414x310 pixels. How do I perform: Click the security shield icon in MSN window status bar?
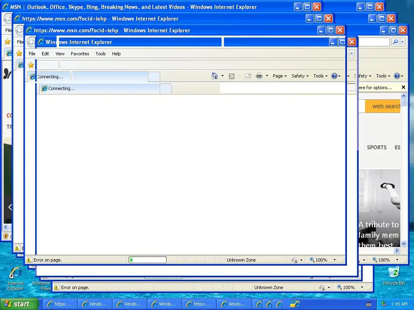click(x=6, y=236)
